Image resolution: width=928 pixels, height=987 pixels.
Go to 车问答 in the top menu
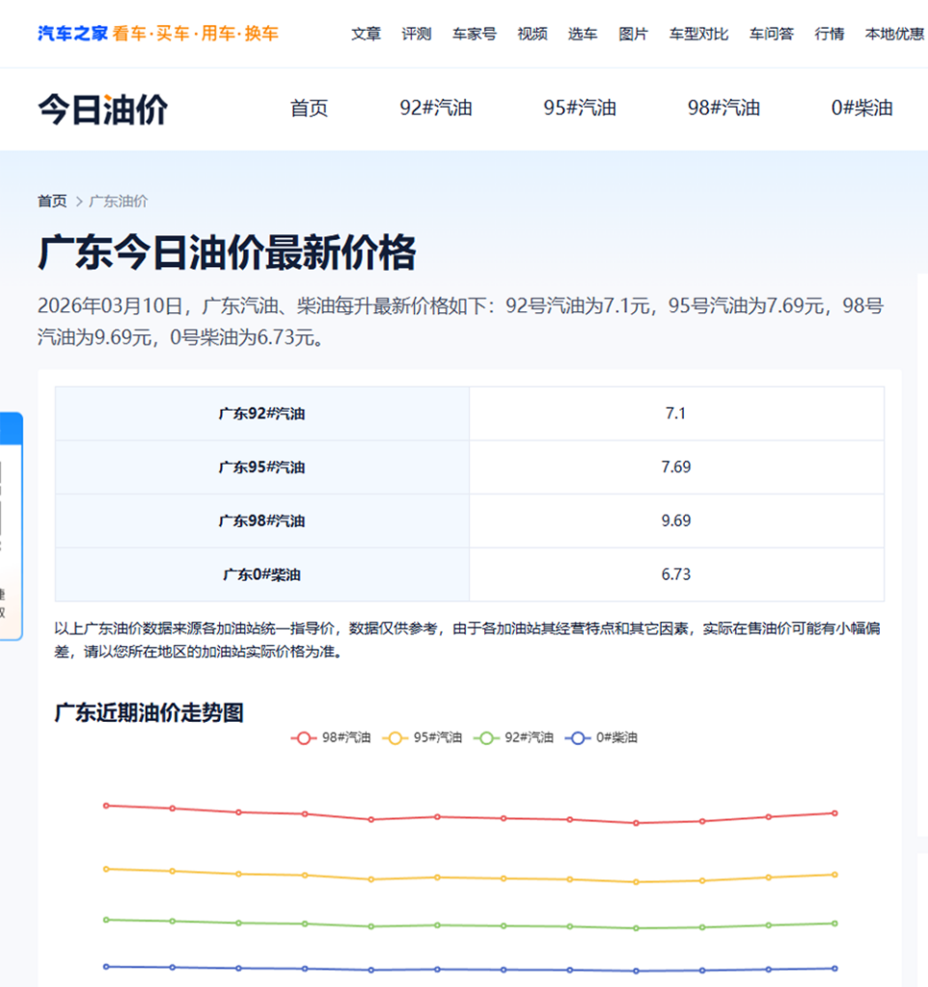(x=771, y=34)
